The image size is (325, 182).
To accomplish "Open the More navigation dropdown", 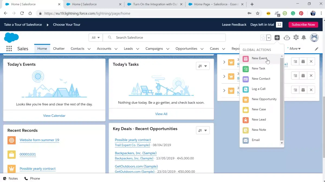I will pyautogui.click(x=295, y=49).
